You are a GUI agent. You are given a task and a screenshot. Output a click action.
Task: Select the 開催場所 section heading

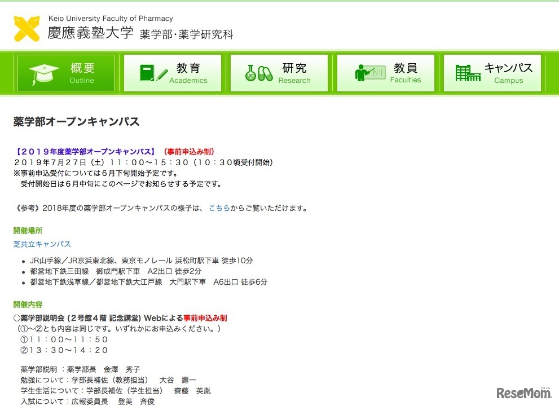coord(28,230)
